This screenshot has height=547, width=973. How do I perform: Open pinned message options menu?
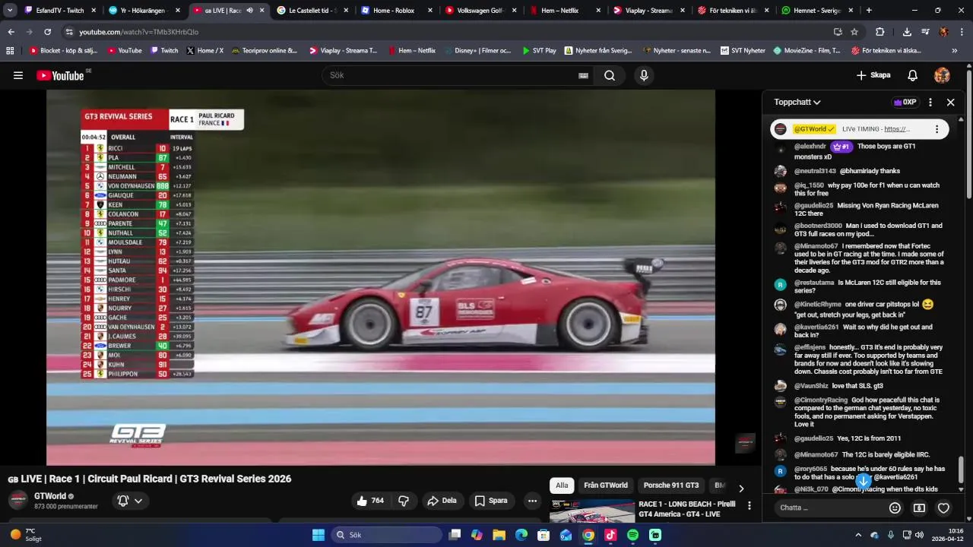tap(937, 129)
